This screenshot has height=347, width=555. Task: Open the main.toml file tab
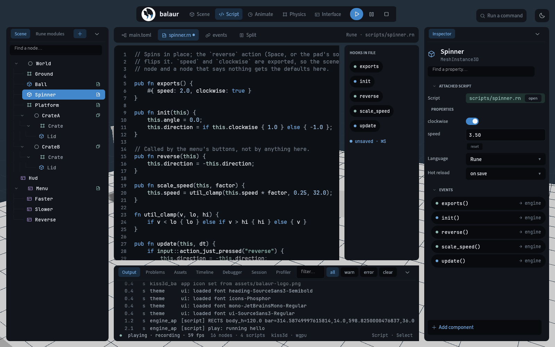point(136,35)
